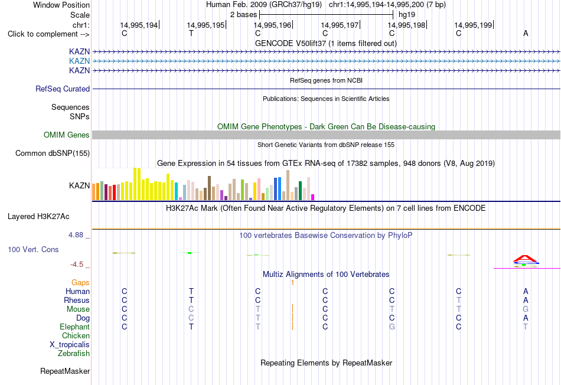Click the 'RefSeq genes from NCBI' title
561x385 pixels.
tap(326, 80)
